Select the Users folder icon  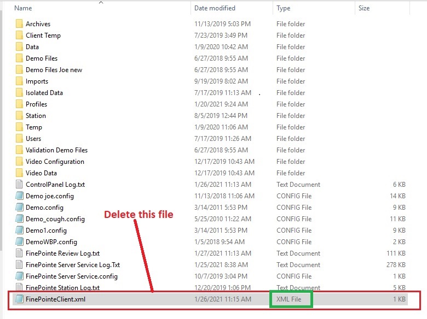(x=19, y=139)
